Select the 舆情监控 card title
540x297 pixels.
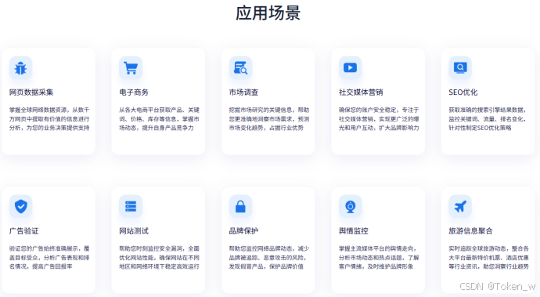tap(353, 231)
